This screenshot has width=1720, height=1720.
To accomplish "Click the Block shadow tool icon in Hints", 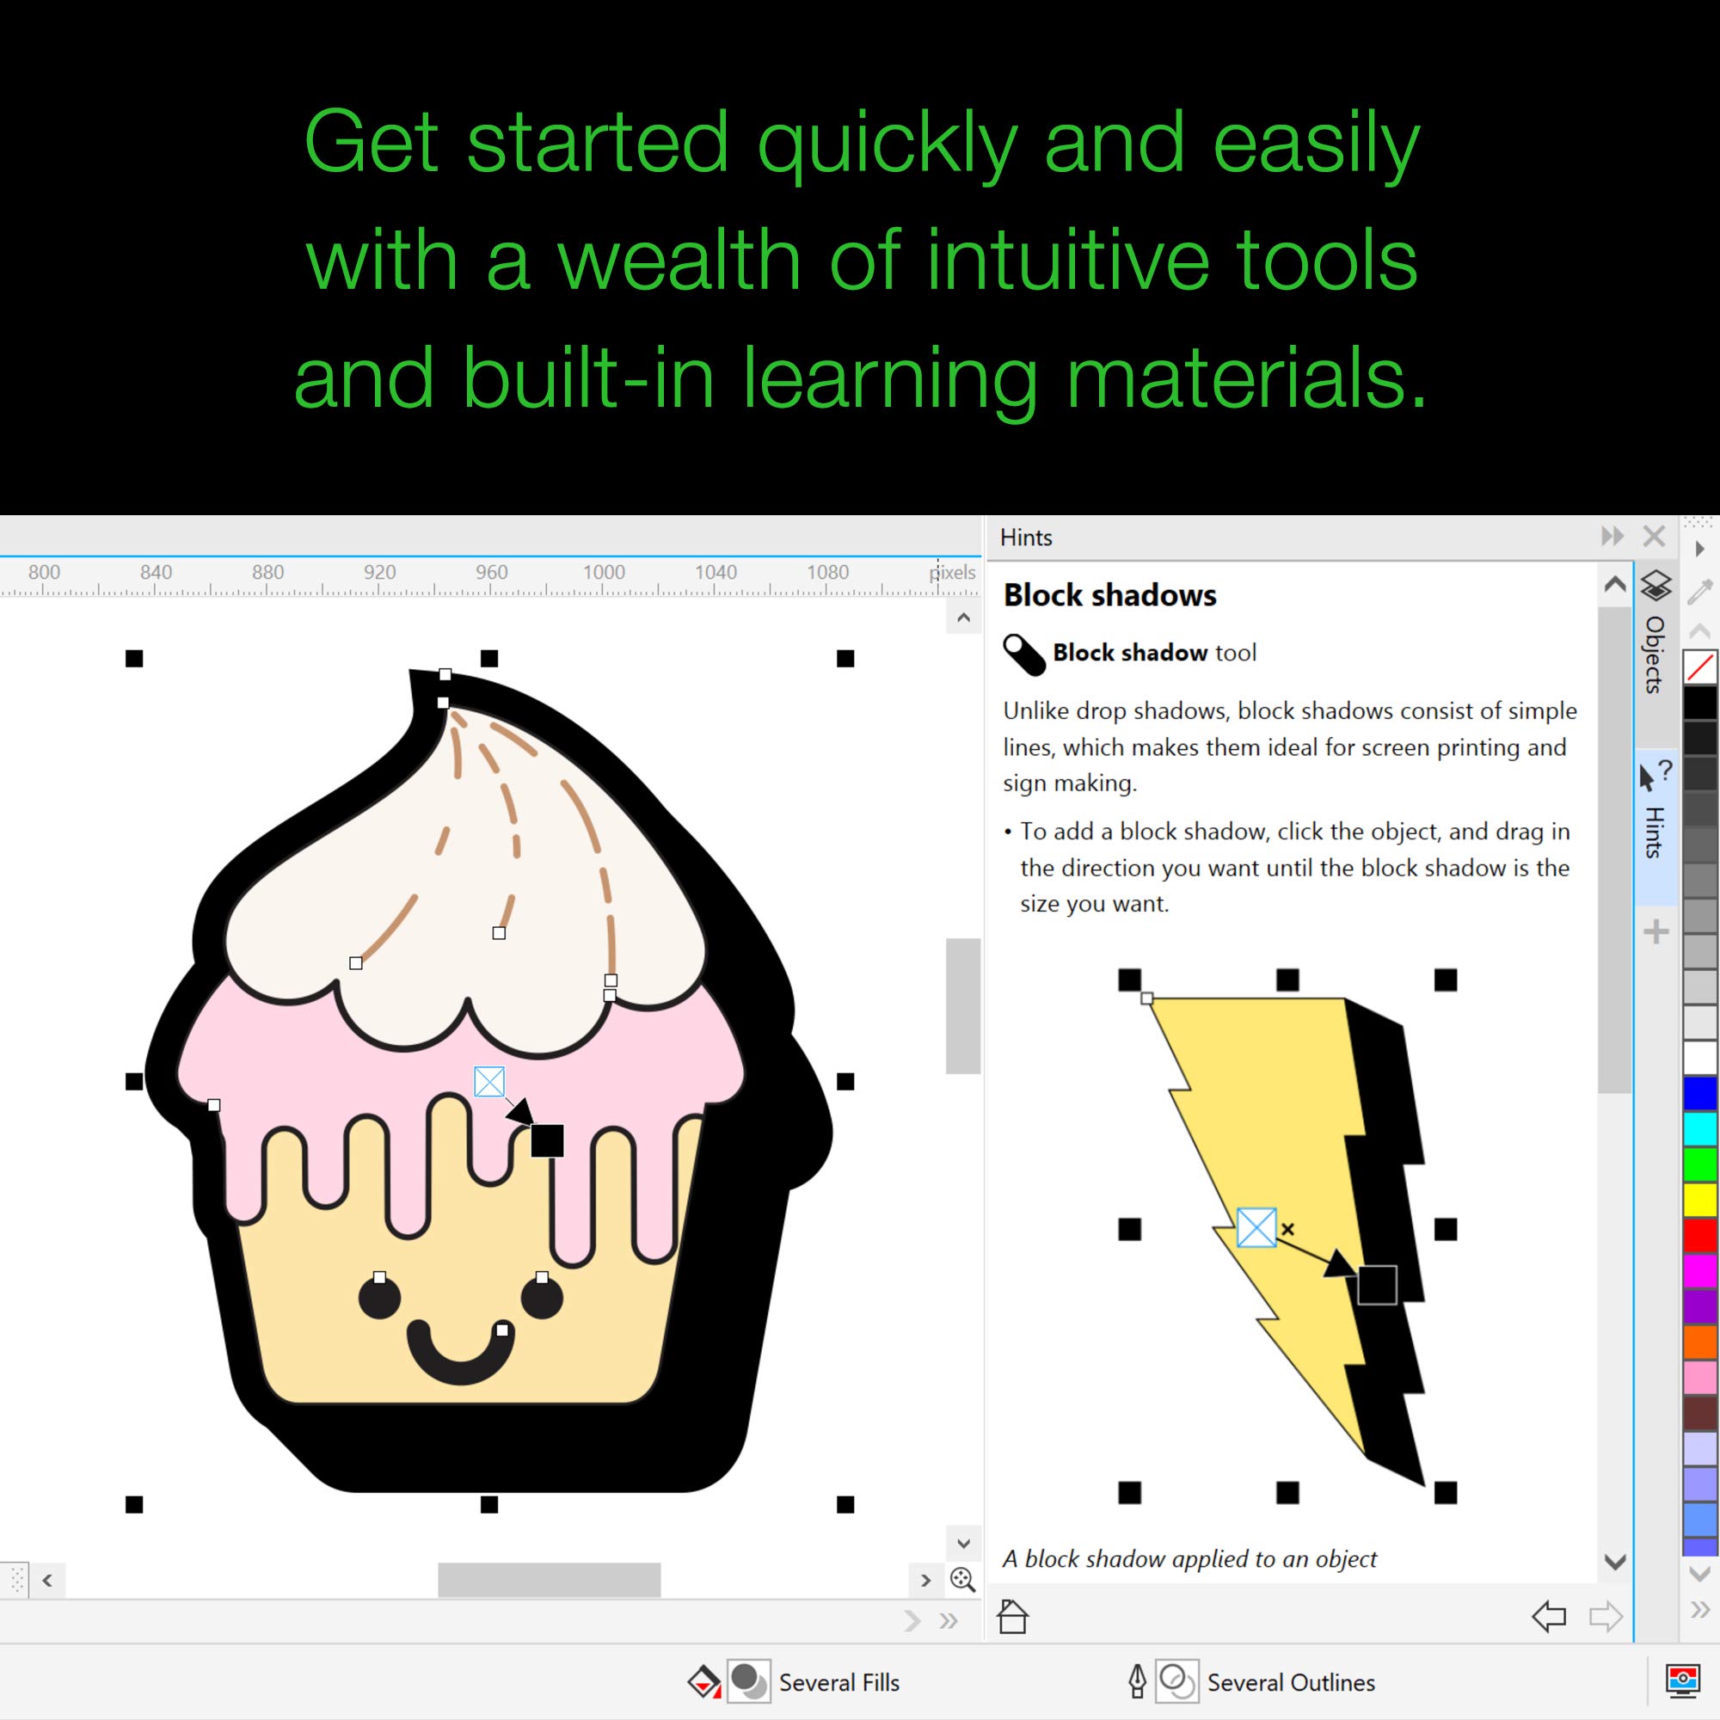I will (x=1023, y=655).
